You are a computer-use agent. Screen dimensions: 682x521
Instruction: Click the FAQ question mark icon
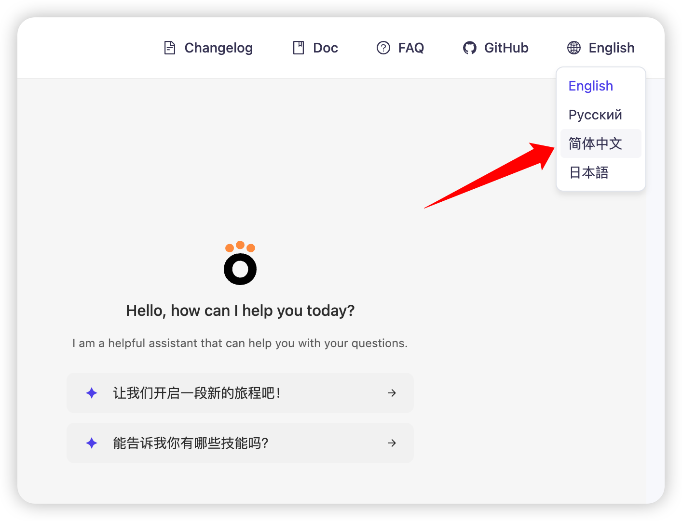(383, 48)
